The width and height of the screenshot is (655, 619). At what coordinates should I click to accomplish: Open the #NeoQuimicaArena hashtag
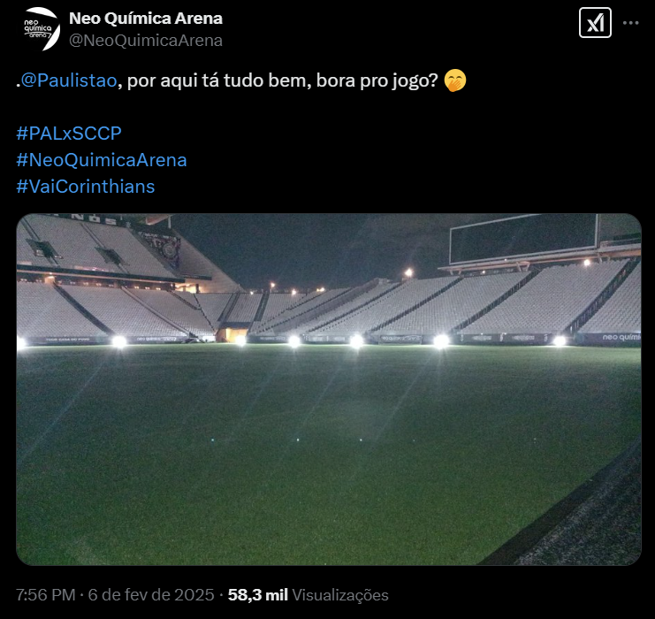tap(102, 160)
